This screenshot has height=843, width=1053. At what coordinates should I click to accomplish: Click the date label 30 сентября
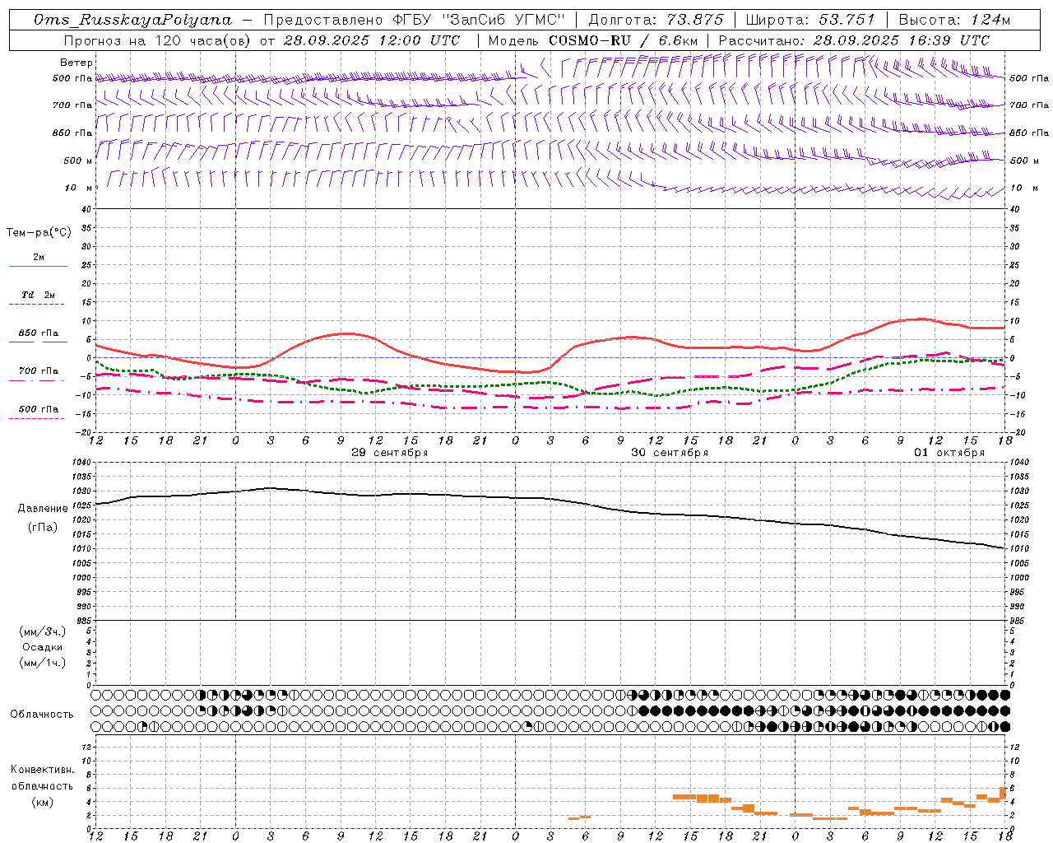(670, 453)
